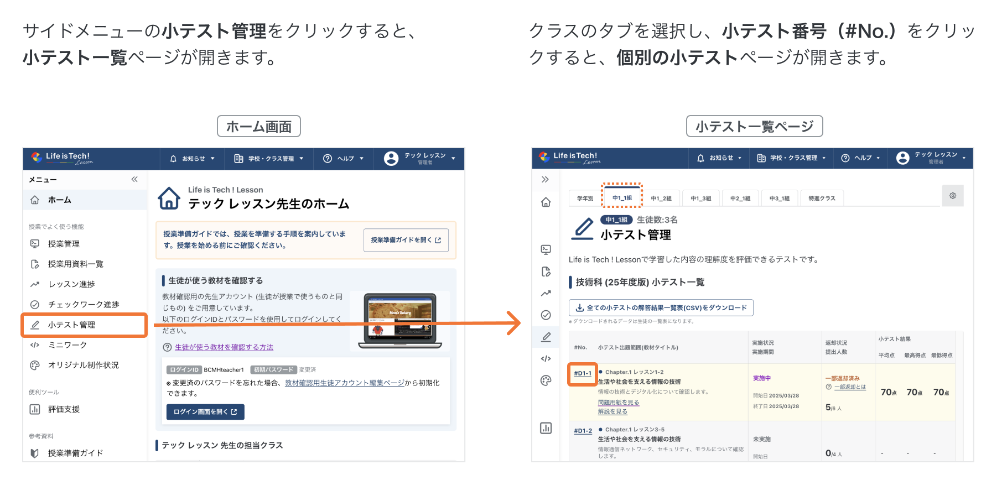Click the bar chart icon in the collapsed sidebar

pyautogui.click(x=546, y=428)
